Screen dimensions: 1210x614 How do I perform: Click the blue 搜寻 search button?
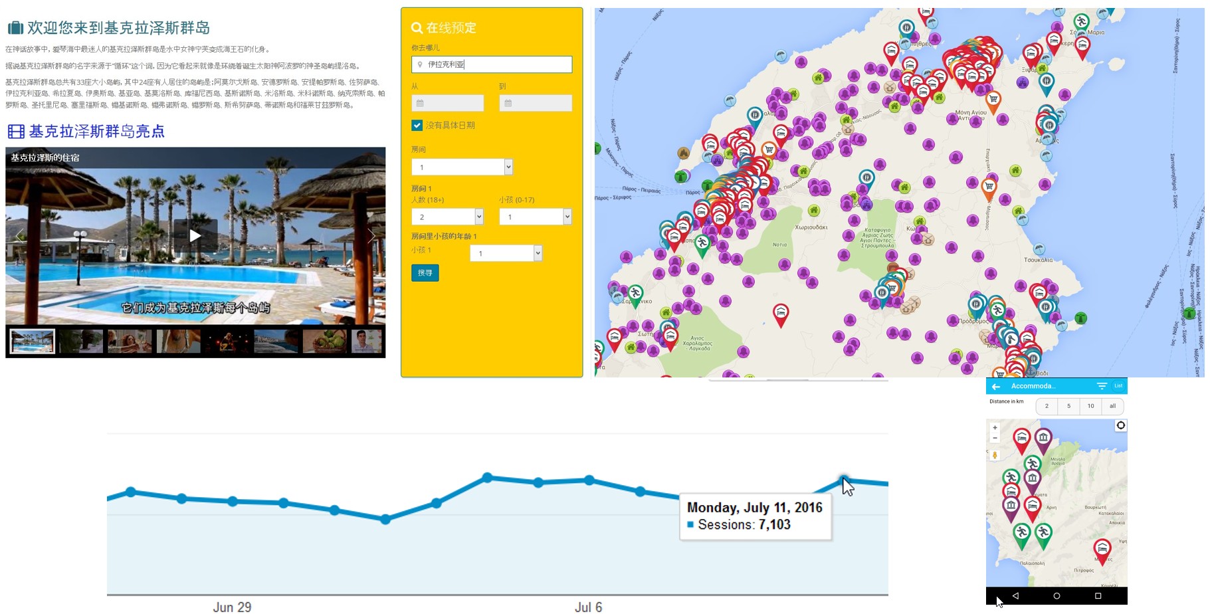[x=425, y=272]
